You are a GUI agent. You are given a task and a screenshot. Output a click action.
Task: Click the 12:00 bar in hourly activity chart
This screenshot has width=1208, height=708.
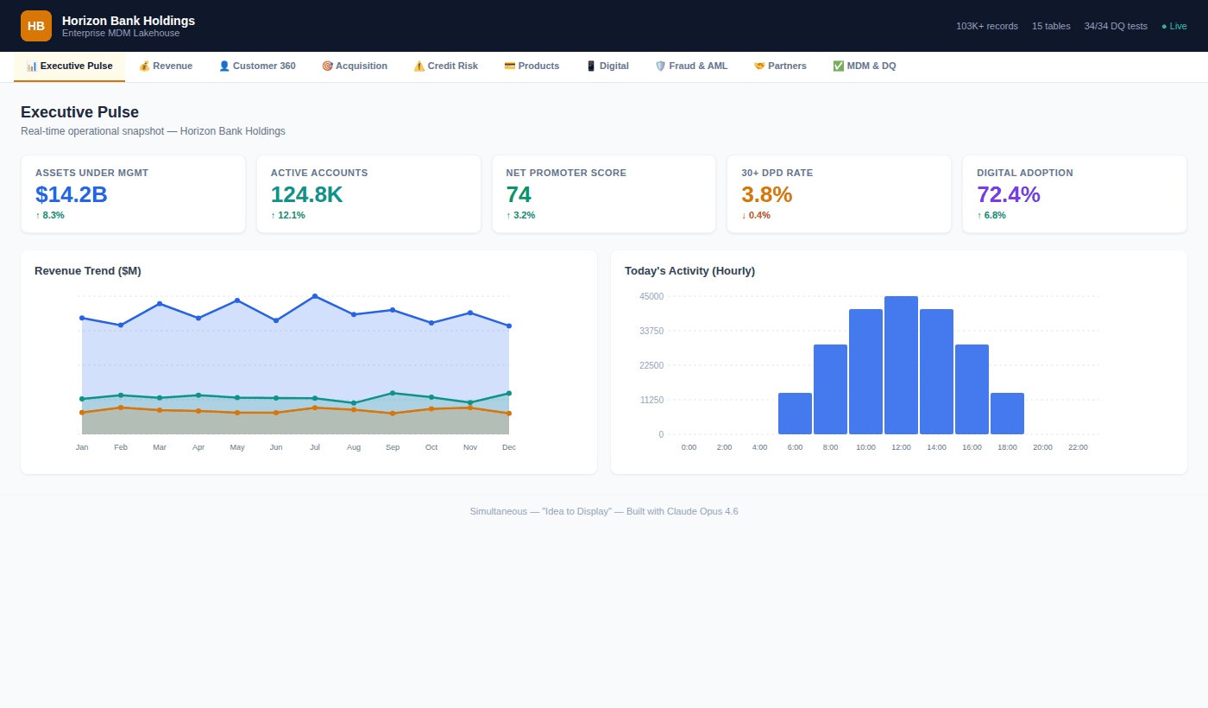tap(901, 365)
